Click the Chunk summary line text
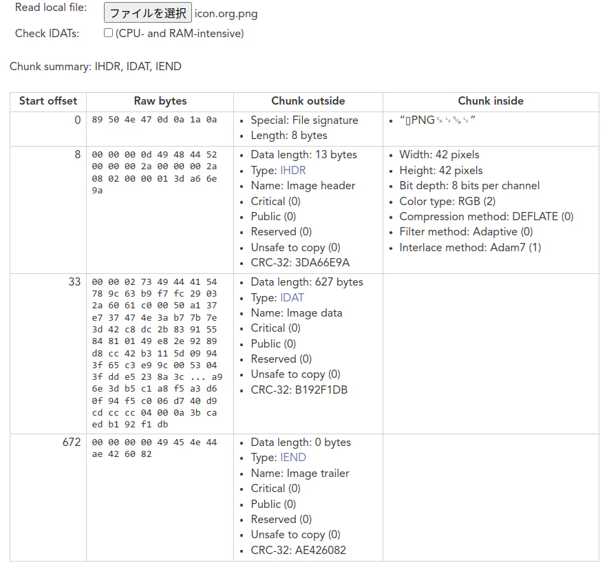 pyautogui.click(x=96, y=66)
